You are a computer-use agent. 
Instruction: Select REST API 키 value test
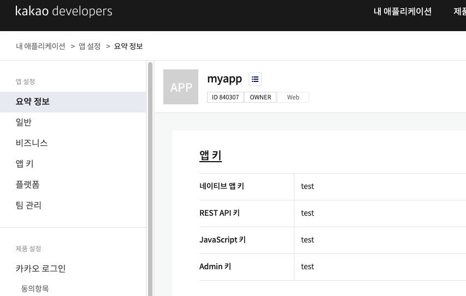click(x=308, y=213)
